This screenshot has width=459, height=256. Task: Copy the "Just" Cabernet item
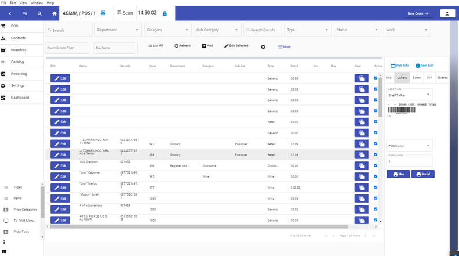point(362,176)
